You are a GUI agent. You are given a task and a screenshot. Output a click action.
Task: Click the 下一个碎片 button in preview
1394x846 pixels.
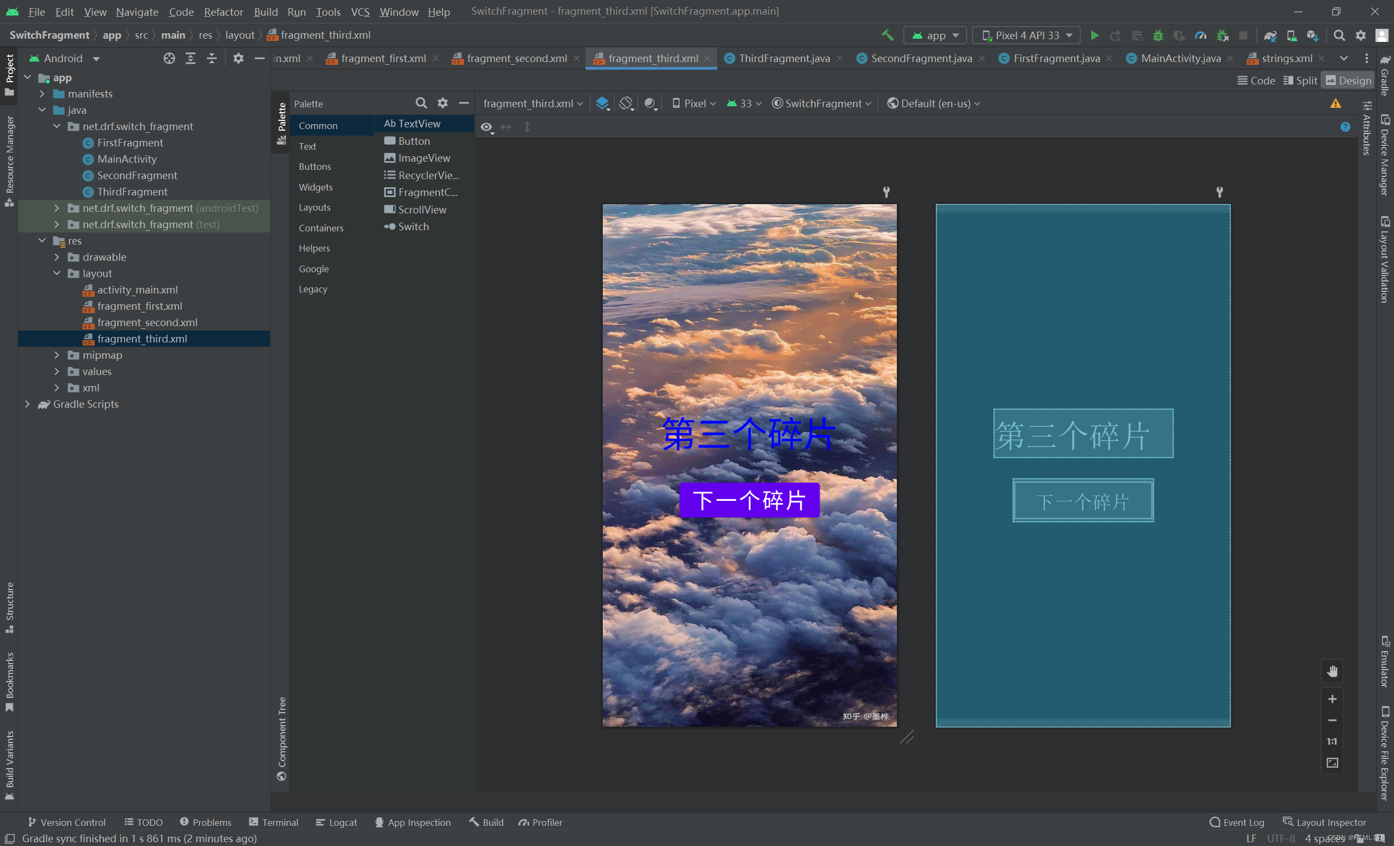[750, 500]
